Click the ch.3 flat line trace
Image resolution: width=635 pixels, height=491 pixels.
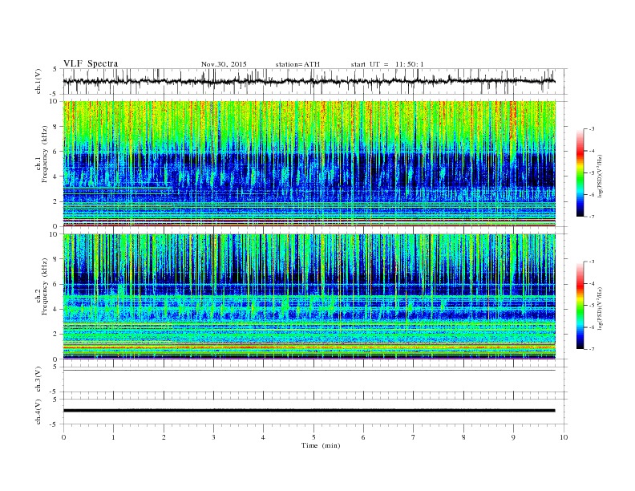coord(309,371)
